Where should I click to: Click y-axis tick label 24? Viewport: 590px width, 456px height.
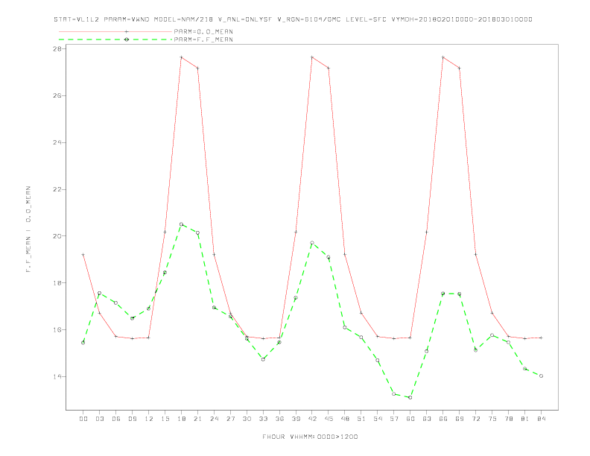57,142
